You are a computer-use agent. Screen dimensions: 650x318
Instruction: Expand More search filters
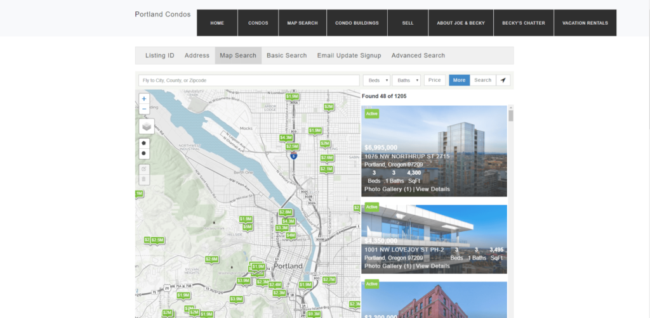click(x=460, y=80)
